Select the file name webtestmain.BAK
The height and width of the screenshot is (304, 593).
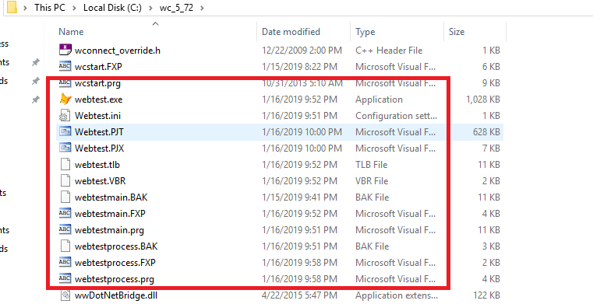[111, 197]
